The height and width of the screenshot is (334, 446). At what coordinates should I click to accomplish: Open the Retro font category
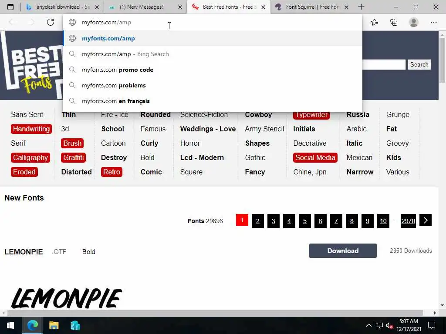click(x=111, y=172)
